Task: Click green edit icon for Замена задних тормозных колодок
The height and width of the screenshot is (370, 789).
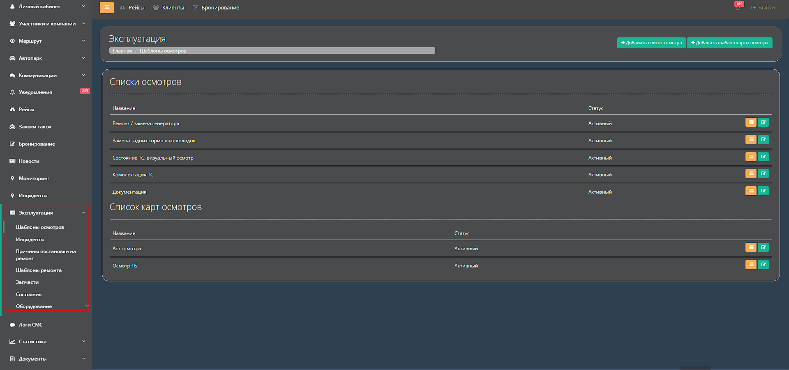Action: pos(763,139)
